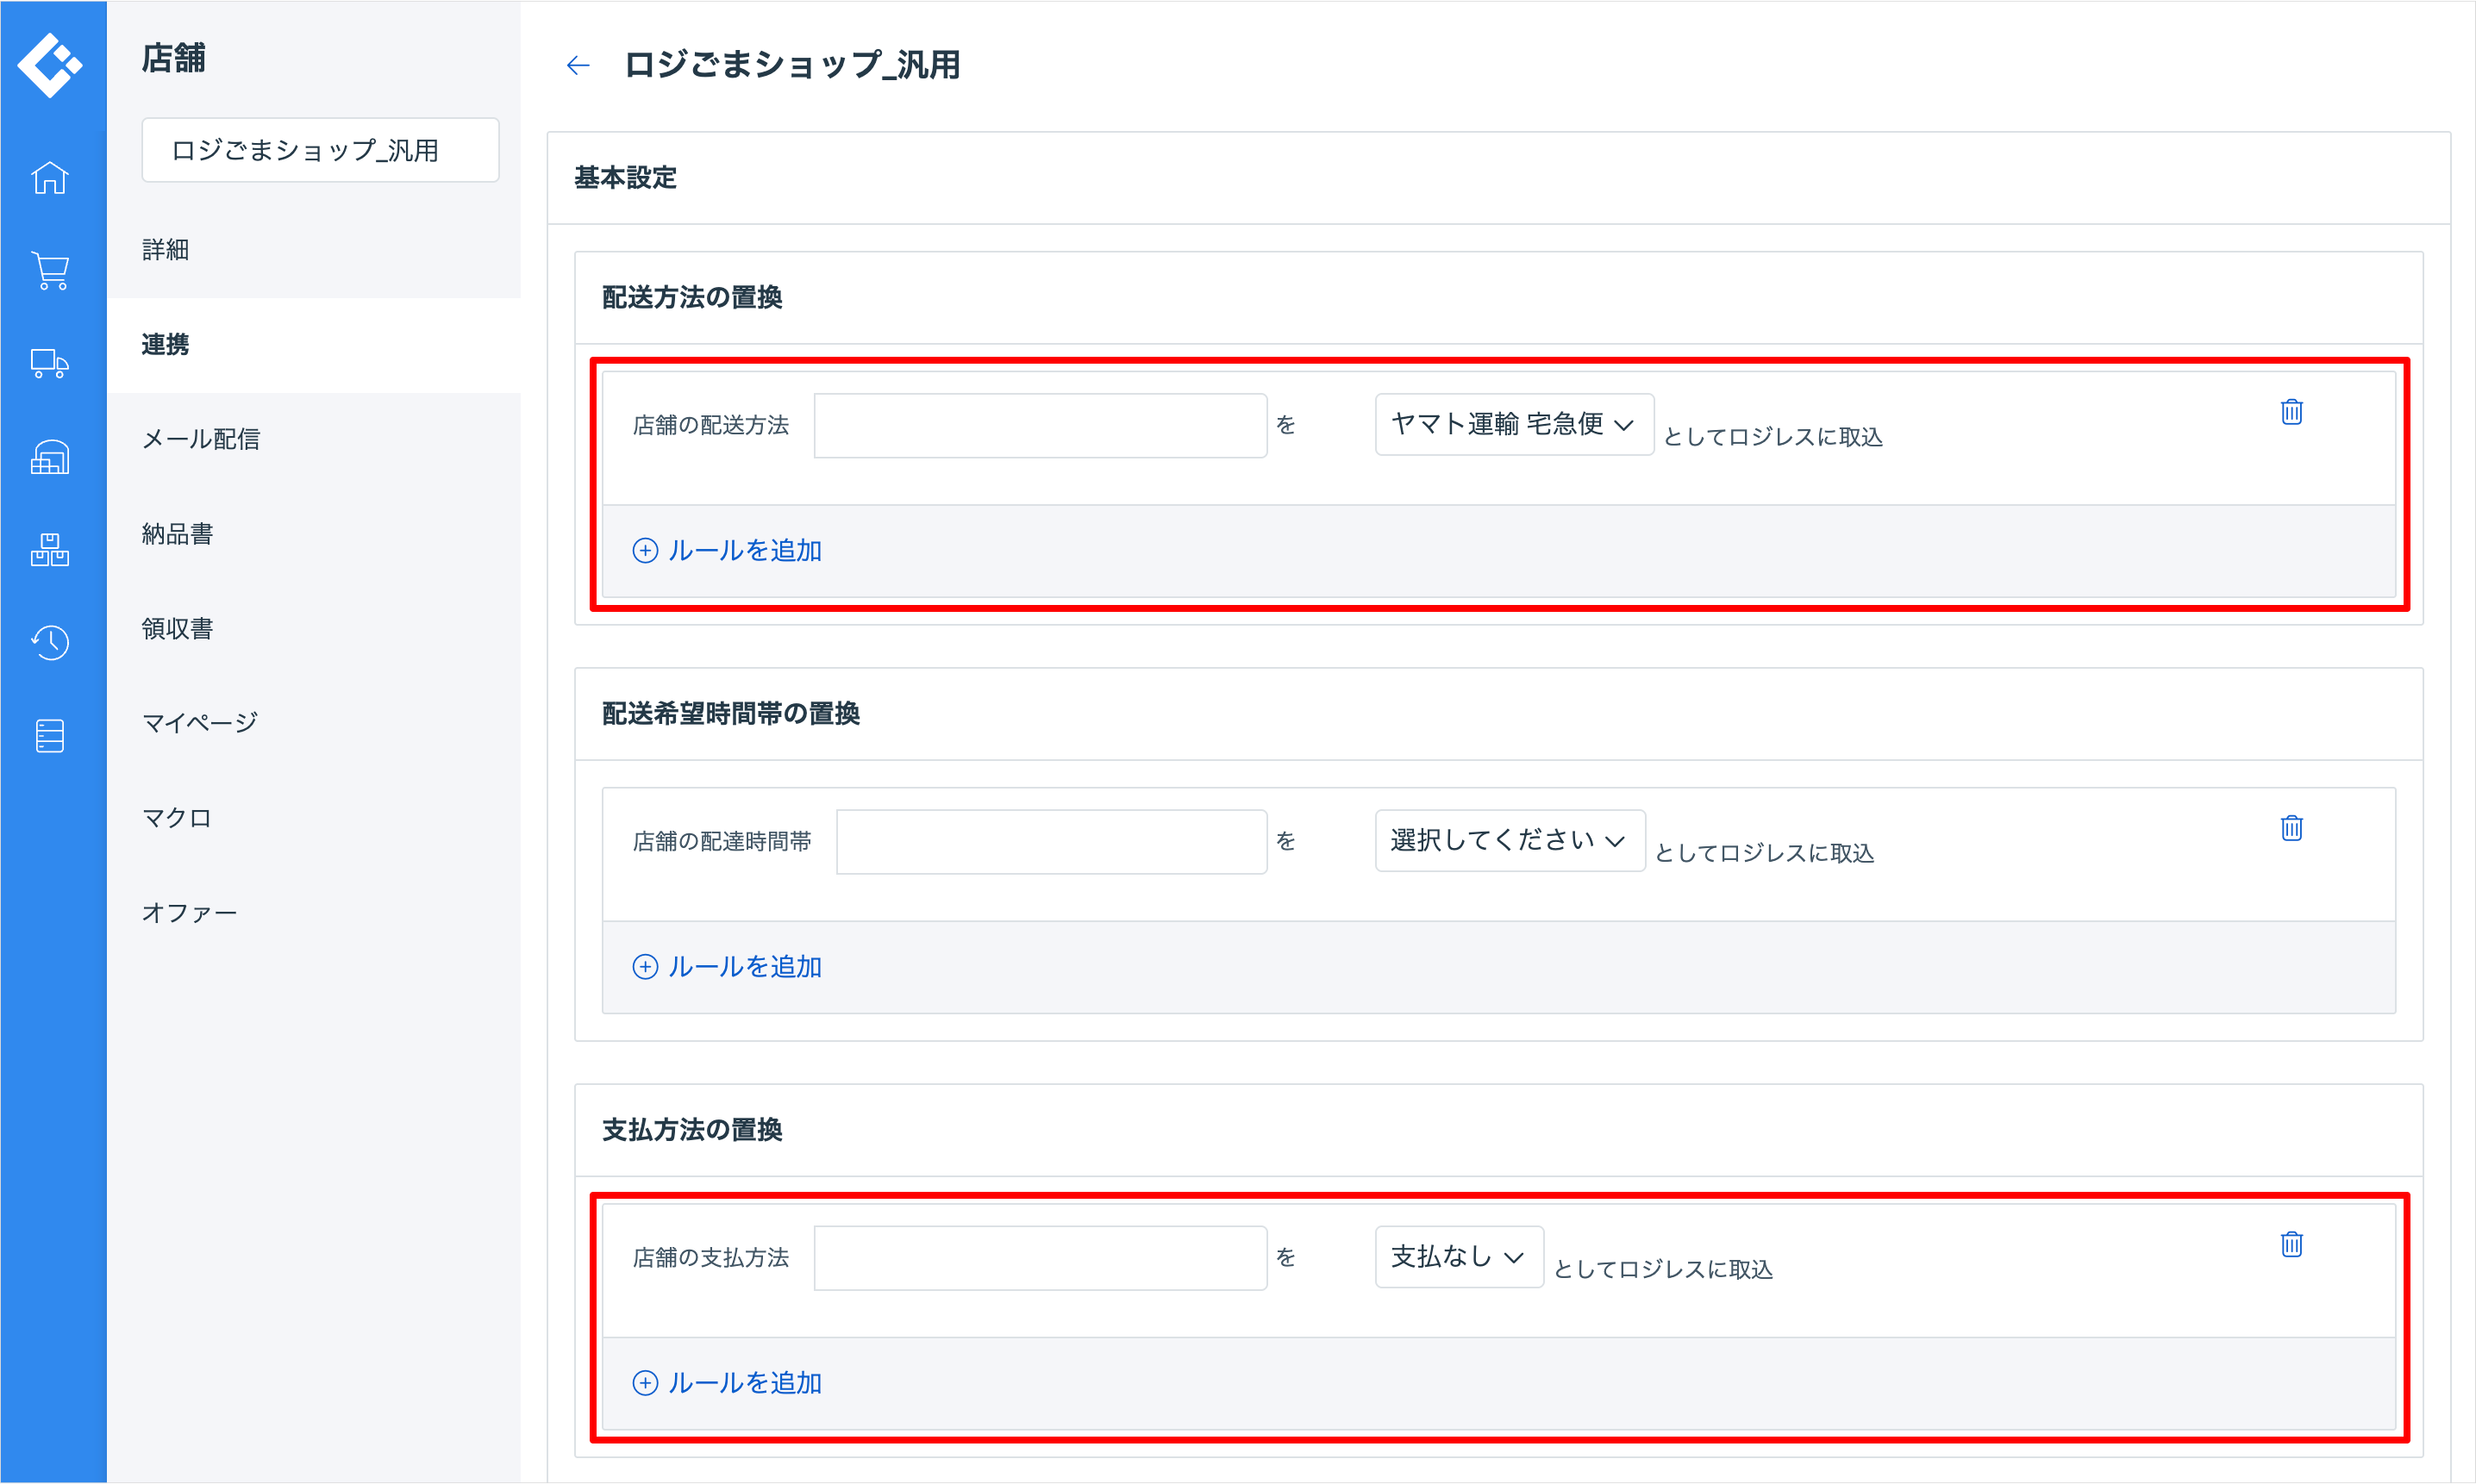This screenshot has height=1484, width=2476.
Task: Expand the 選択してください dropdown
Action: pyautogui.click(x=1509, y=840)
